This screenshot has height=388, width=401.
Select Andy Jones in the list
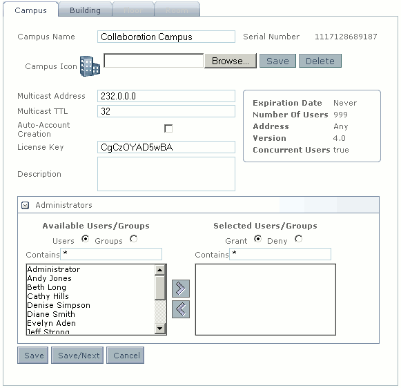tap(90, 278)
